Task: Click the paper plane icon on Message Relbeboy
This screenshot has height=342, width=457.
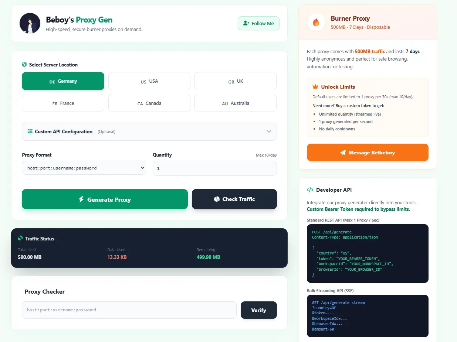Action: click(x=343, y=153)
